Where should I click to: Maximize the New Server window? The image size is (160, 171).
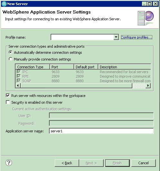(149, 4)
